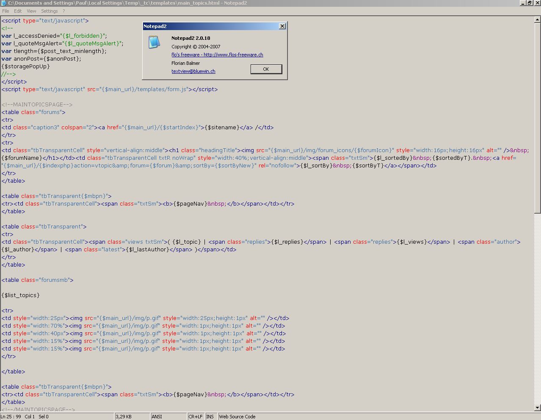Restore down the Notepad2 window

coord(530,3)
